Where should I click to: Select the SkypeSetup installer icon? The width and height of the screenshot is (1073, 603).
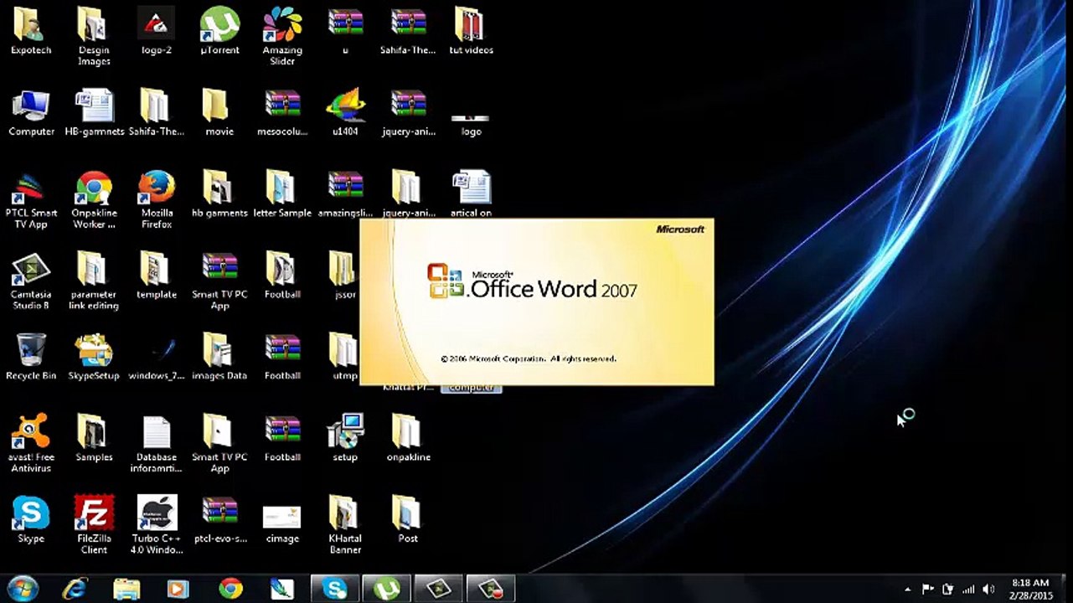coord(94,357)
